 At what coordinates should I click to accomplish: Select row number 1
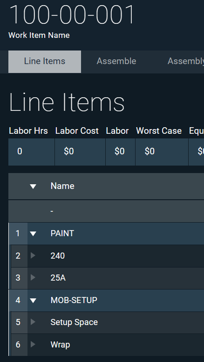click(18, 234)
